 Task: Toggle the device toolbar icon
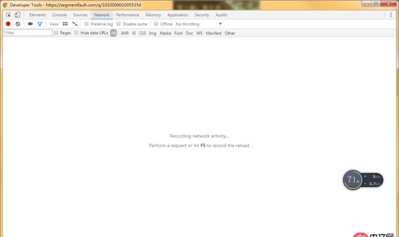pyautogui.click(x=17, y=15)
